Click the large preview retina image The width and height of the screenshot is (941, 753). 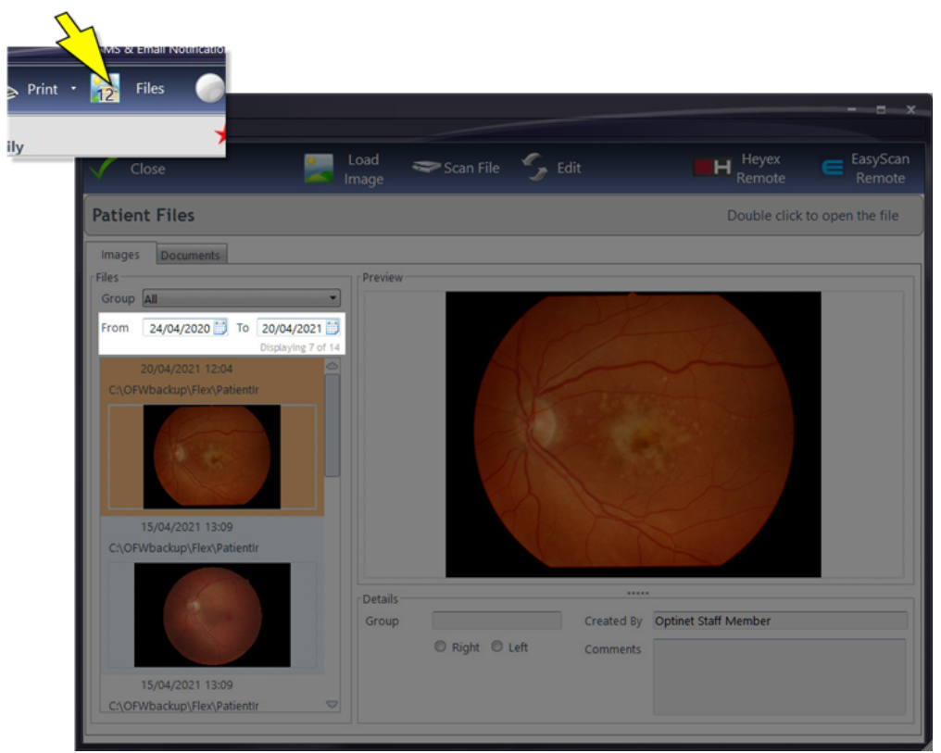(634, 434)
